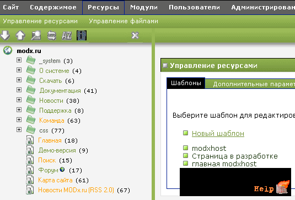Click the document search icon in toolbar
295x200 pixels.
[36, 35]
